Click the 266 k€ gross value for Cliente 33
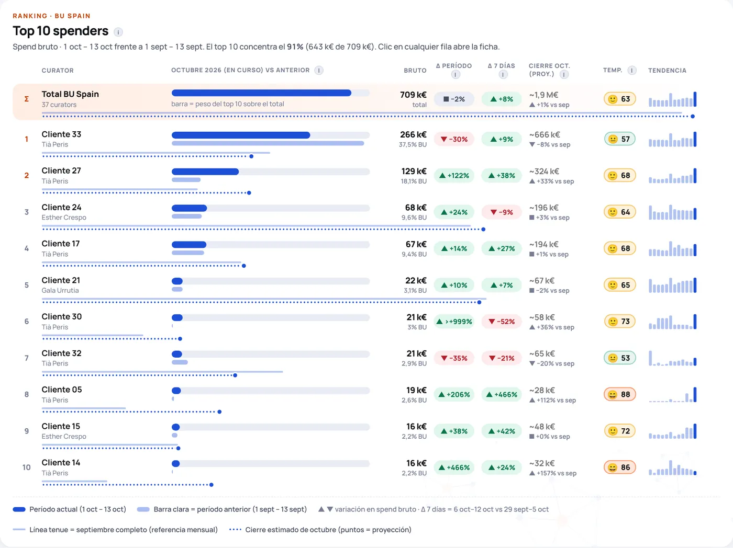Viewport: 733px width, 548px height. coord(413,135)
